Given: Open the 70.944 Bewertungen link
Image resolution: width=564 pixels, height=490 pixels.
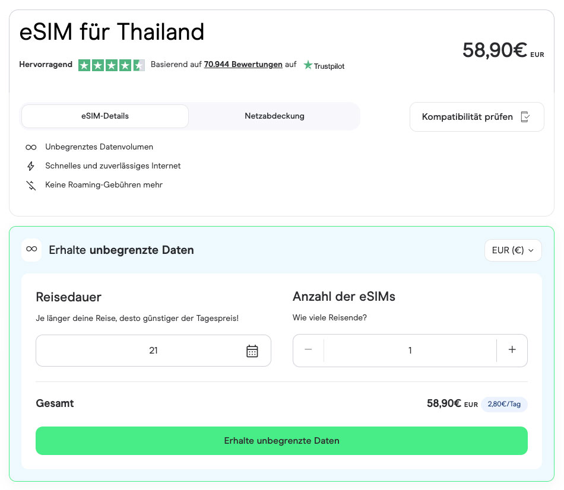Looking at the screenshot, I should click(x=243, y=65).
